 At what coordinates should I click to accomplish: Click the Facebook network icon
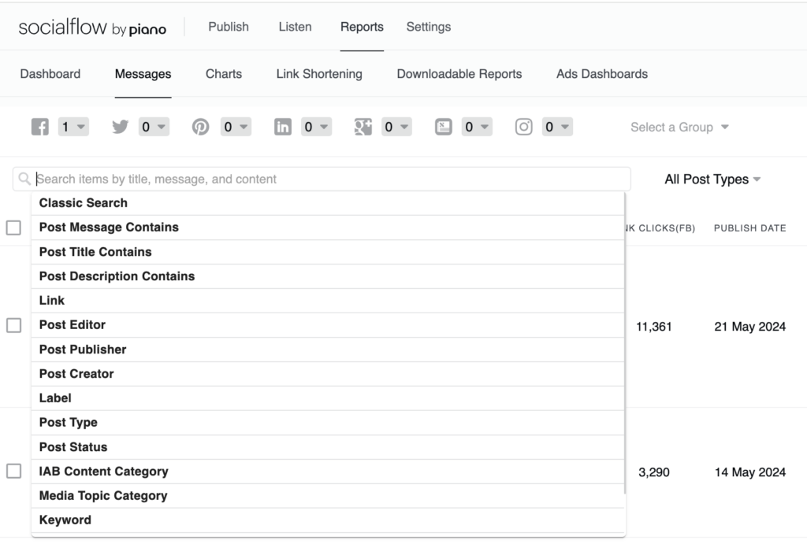(x=40, y=127)
